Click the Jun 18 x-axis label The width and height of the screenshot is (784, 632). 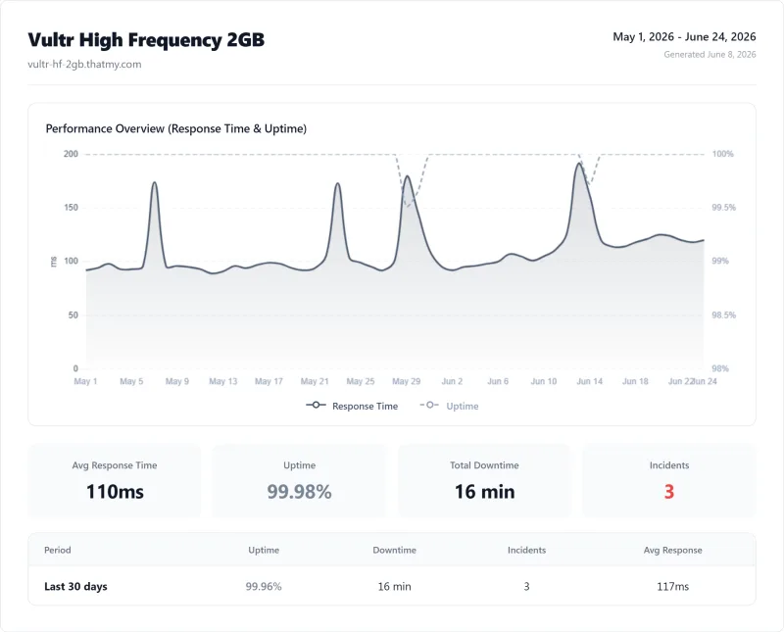(635, 381)
